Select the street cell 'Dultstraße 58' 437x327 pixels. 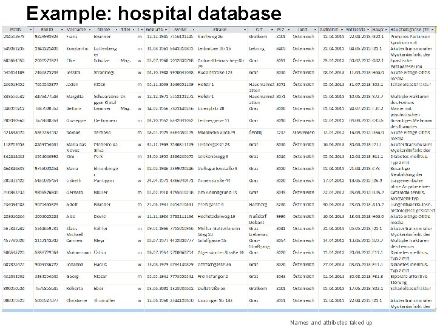click(211, 289)
